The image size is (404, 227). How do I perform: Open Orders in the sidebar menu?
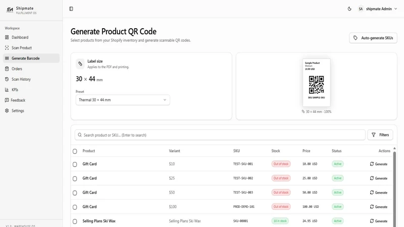[31, 69]
